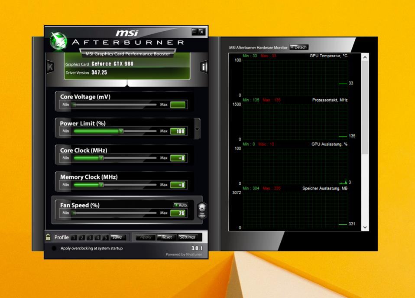Click the Memory Clock +0 value field

click(178, 185)
